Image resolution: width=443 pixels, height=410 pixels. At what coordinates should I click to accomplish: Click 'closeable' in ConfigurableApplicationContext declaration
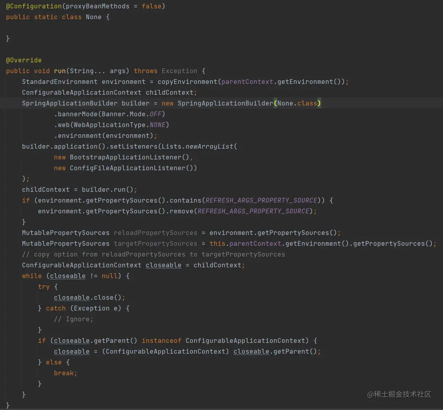164,265
